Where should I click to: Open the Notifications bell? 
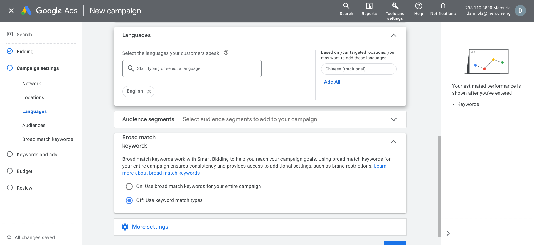point(443,6)
